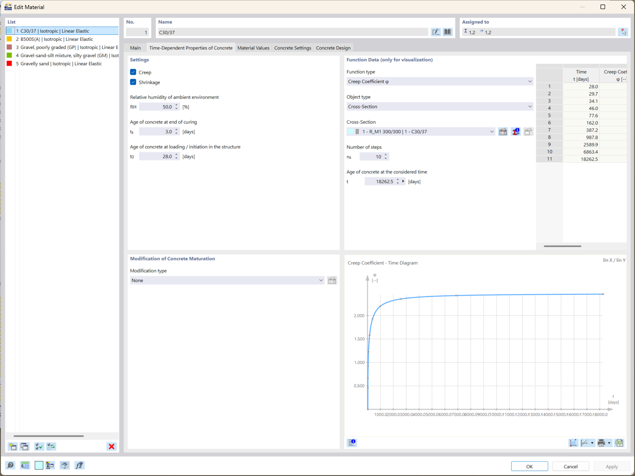This screenshot has width=635, height=476.
Task: Show cross-section information with the info icon
Action: click(x=516, y=131)
